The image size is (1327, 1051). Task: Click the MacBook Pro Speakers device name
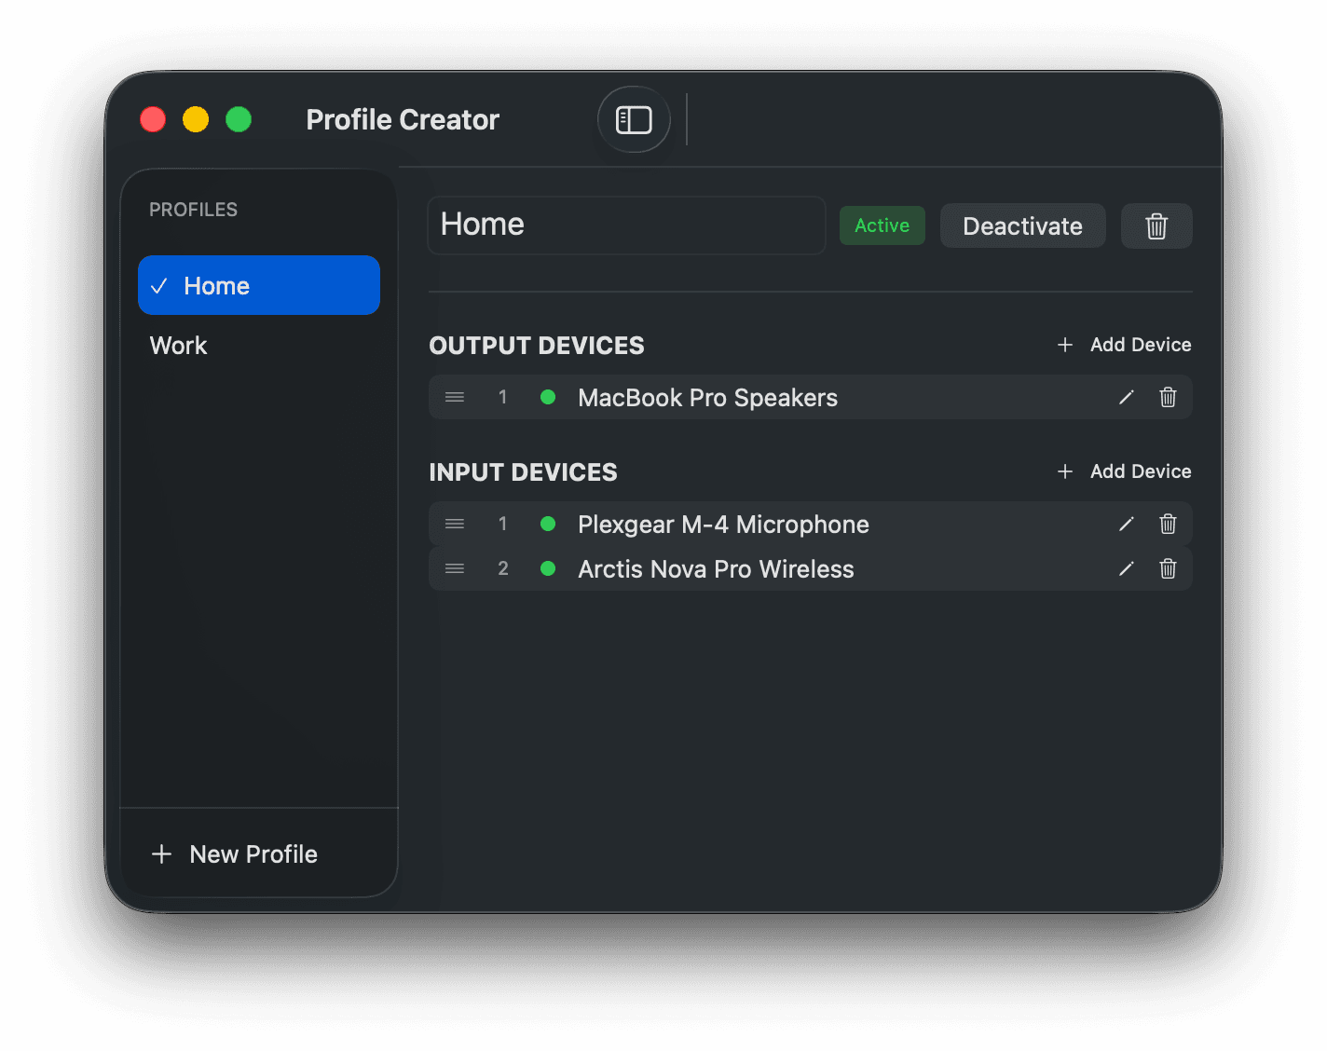(708, 398)
